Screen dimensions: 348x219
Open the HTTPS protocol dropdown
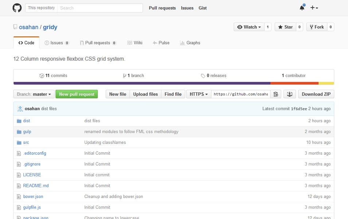(x=199, y=94)
